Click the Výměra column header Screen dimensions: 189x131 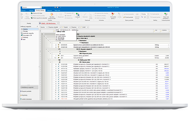pos(164,31)
